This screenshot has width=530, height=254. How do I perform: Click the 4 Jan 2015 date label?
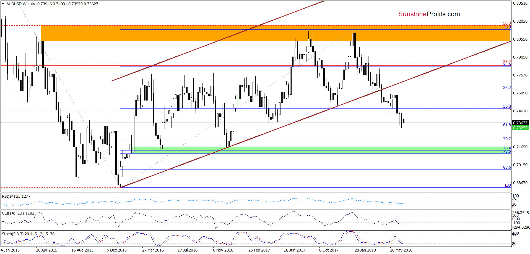(x=10, y=250)
